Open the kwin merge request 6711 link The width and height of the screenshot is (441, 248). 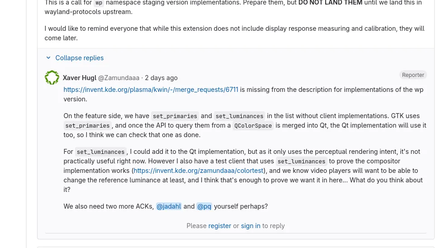pos(151,90)
